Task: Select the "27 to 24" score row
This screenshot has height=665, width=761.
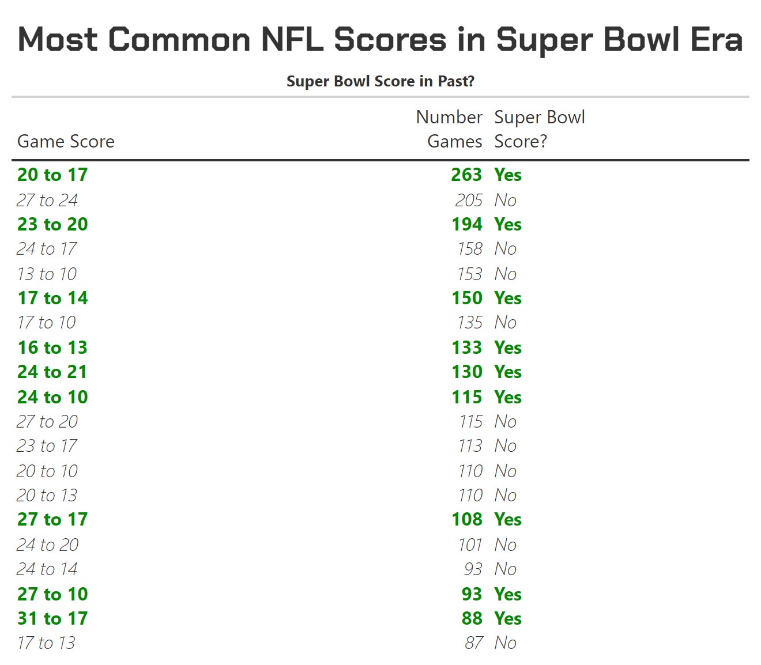Action: [x=47, y=200]
